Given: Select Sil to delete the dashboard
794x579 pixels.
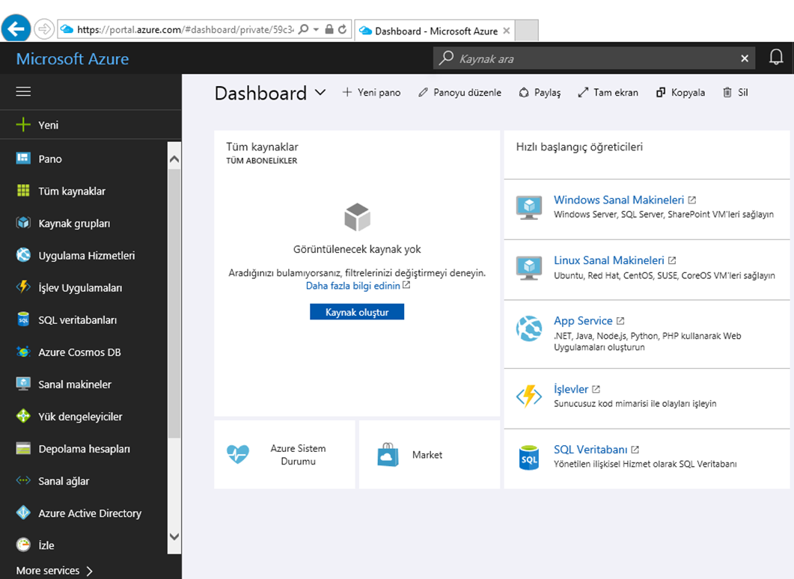Looking at the screenshot, I should [736, 93].
